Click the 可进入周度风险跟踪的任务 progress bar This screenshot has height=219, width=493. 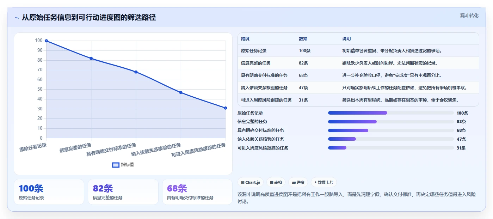(391, 148)
